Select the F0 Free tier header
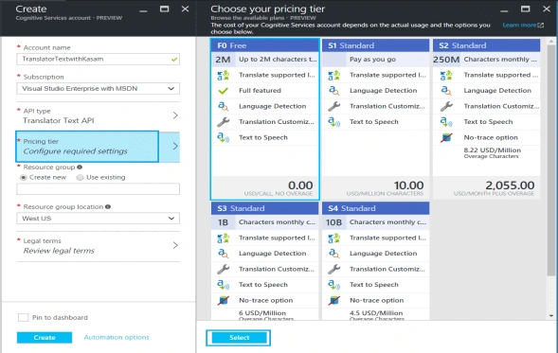 pyautogui.click(x=264, y=45)
